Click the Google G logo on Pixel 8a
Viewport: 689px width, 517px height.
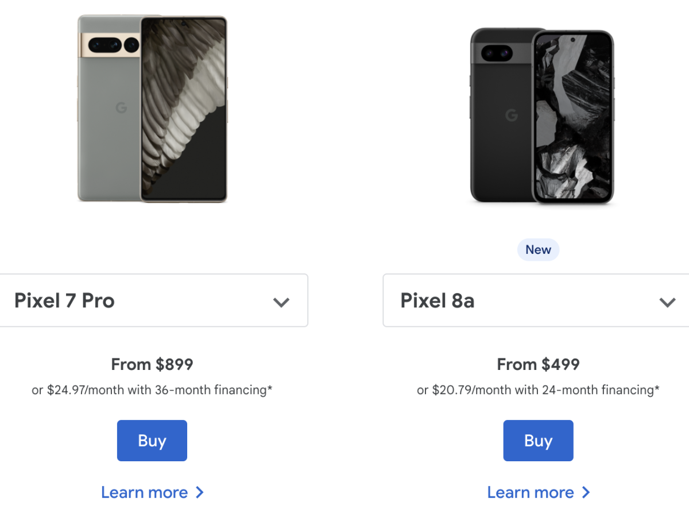pyautogui.click(x=511, y=115)
